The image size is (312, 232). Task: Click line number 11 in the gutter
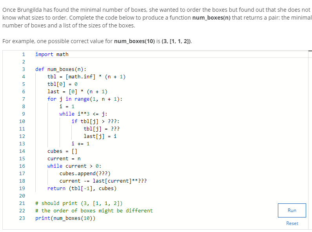[22, 129]
